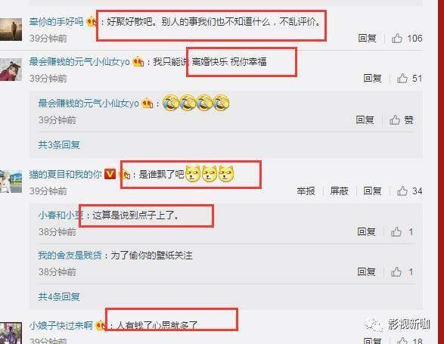Like the reply 为了偷你的壁纸关注
The width and height of the screenshot is (444, 344).
(396, 272)
